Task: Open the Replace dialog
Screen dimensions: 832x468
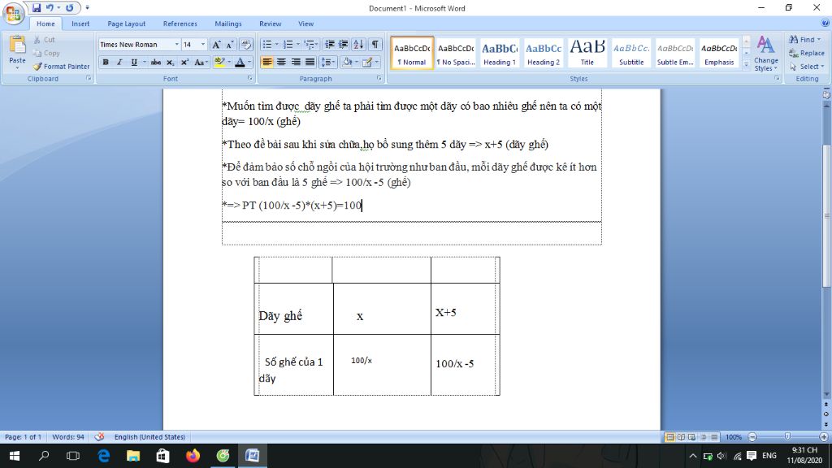Action: coord(807,53)
